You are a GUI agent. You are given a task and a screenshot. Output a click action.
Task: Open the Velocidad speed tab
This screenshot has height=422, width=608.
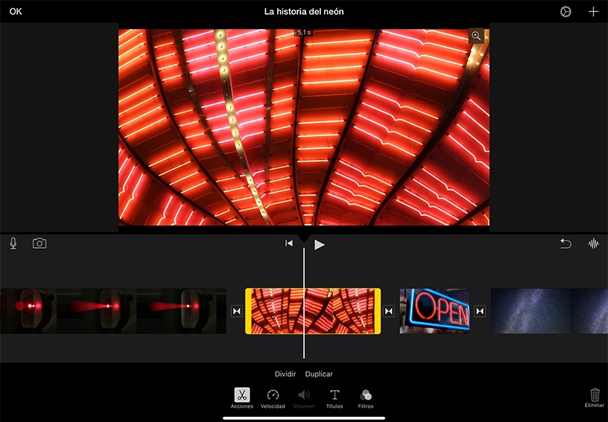click(x=273, y=398)
